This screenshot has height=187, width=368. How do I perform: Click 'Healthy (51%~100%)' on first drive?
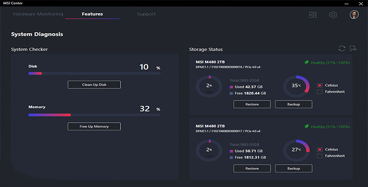[330, 62]
